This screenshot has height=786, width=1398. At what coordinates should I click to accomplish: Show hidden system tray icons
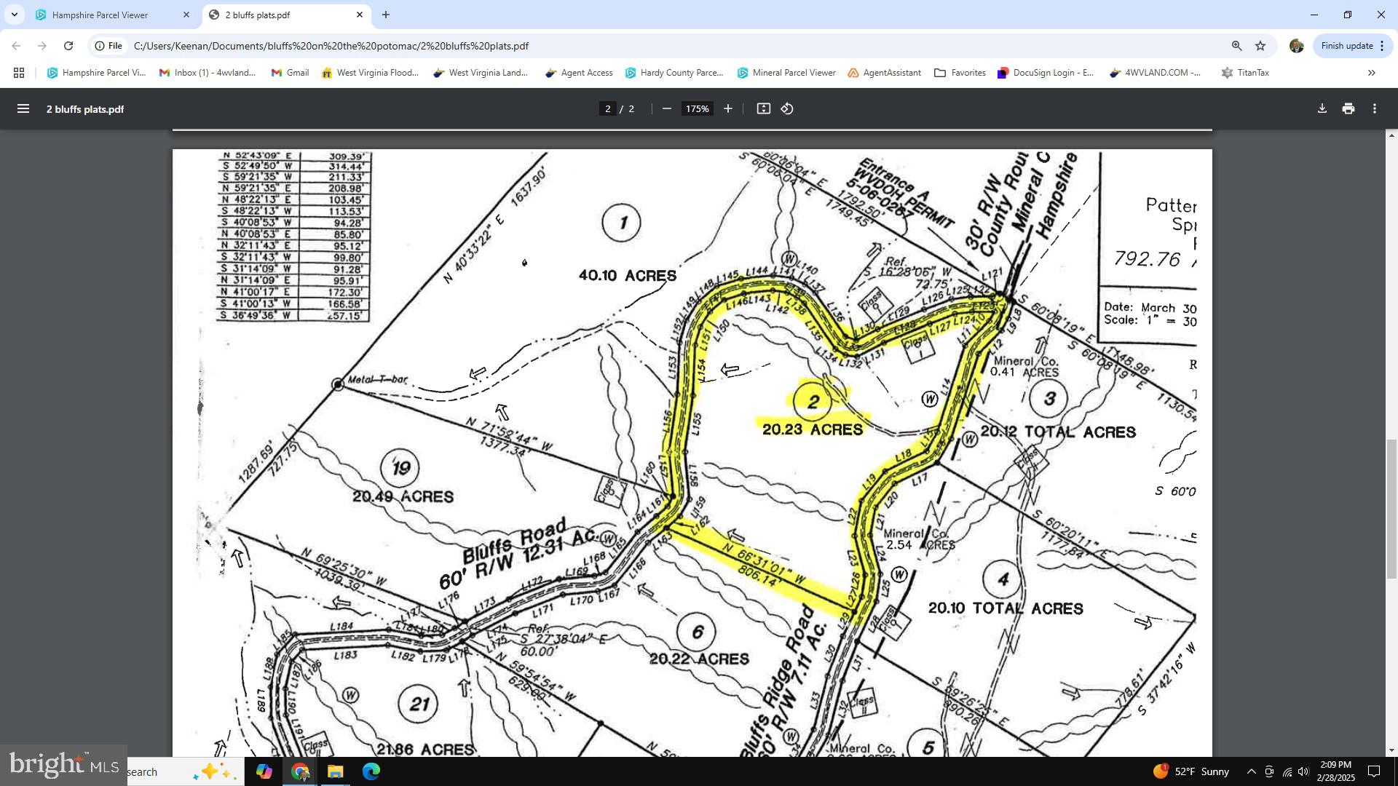point(1251,771)
